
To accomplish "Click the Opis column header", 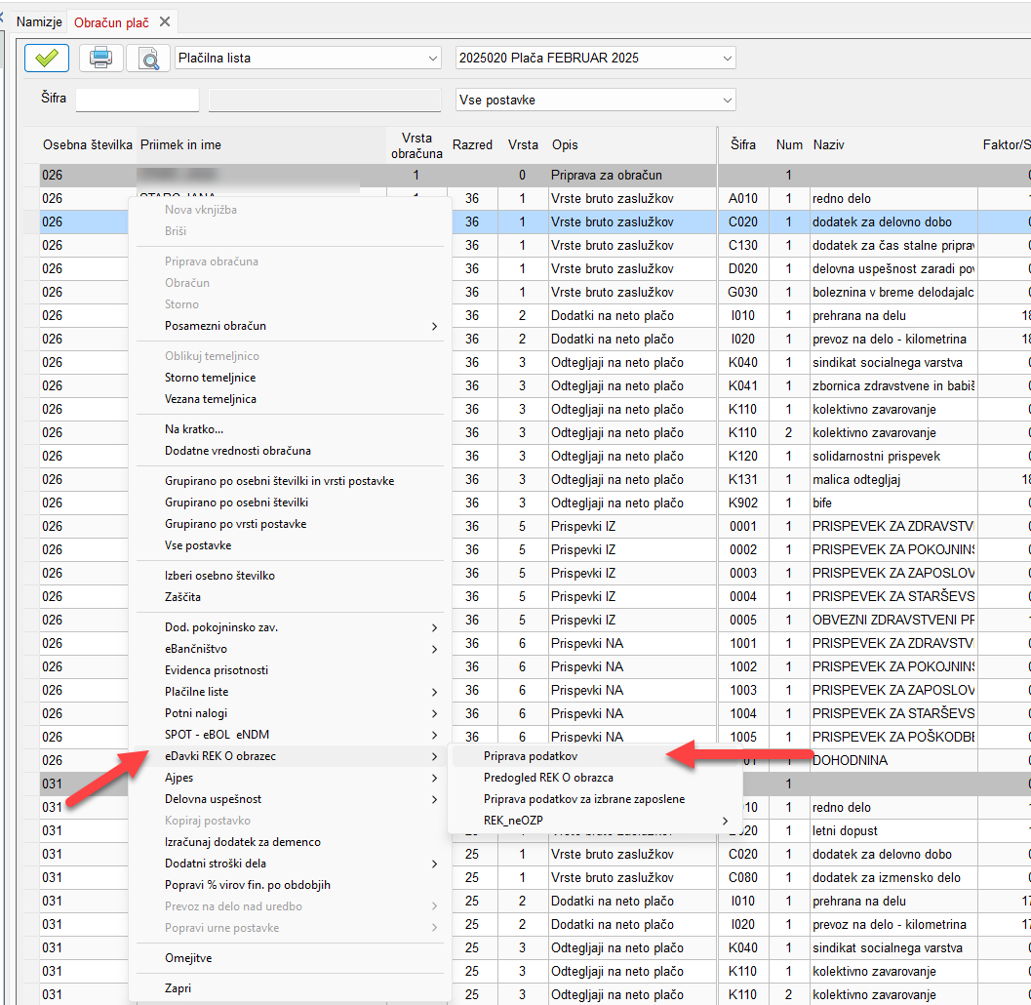I will (632, 144).
